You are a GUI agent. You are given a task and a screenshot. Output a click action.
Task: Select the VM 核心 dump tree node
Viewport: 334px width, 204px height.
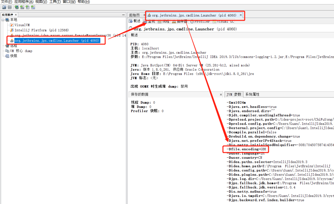click(x=21, y=51)
